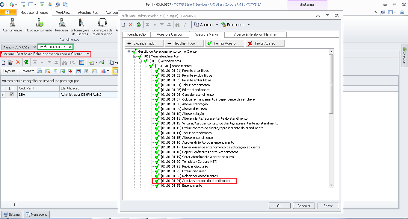Toggle check for 01.01.01.06 Cancelar atendimento
This screenshot has width=408, height=219.
(x=157, y=95)
